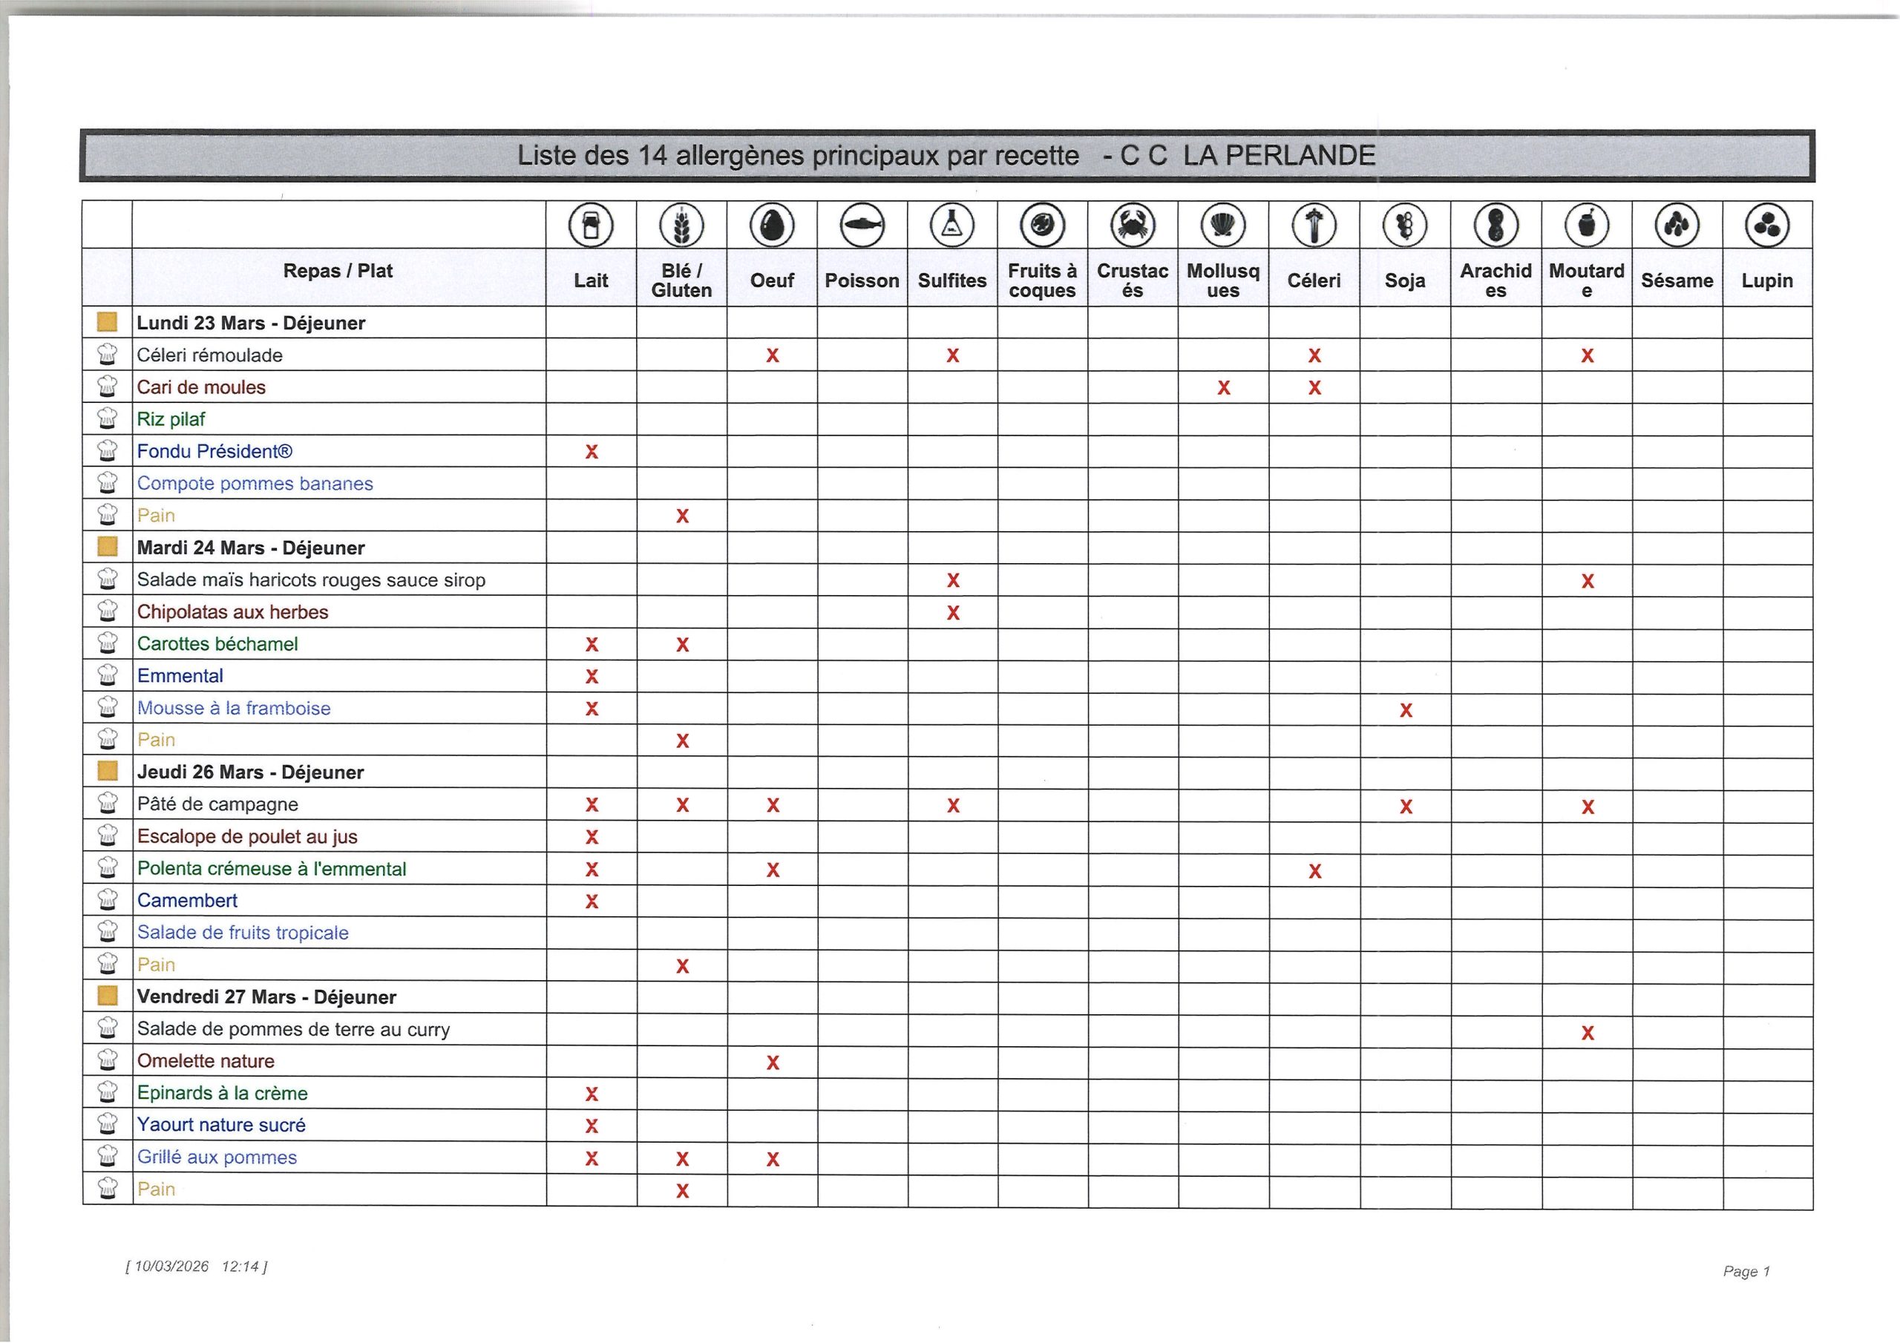Click the peanut icon above Arachides
The width and height of the screenshot is (1900, 1343).
(1496, 225)
